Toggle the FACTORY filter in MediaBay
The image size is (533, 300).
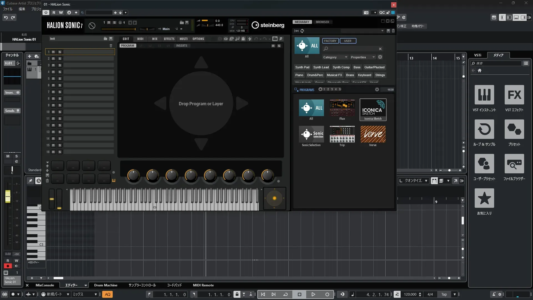[330, 41]
